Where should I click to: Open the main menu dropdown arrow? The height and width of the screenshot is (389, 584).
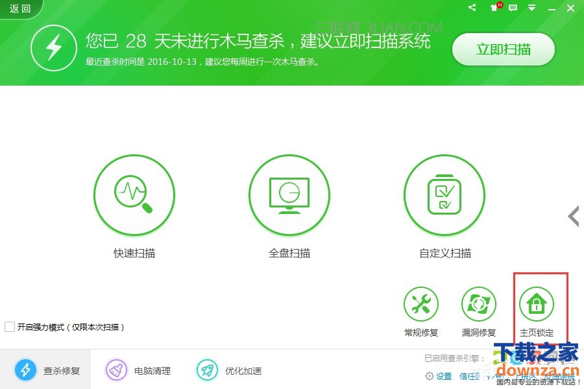pos(532,8)
